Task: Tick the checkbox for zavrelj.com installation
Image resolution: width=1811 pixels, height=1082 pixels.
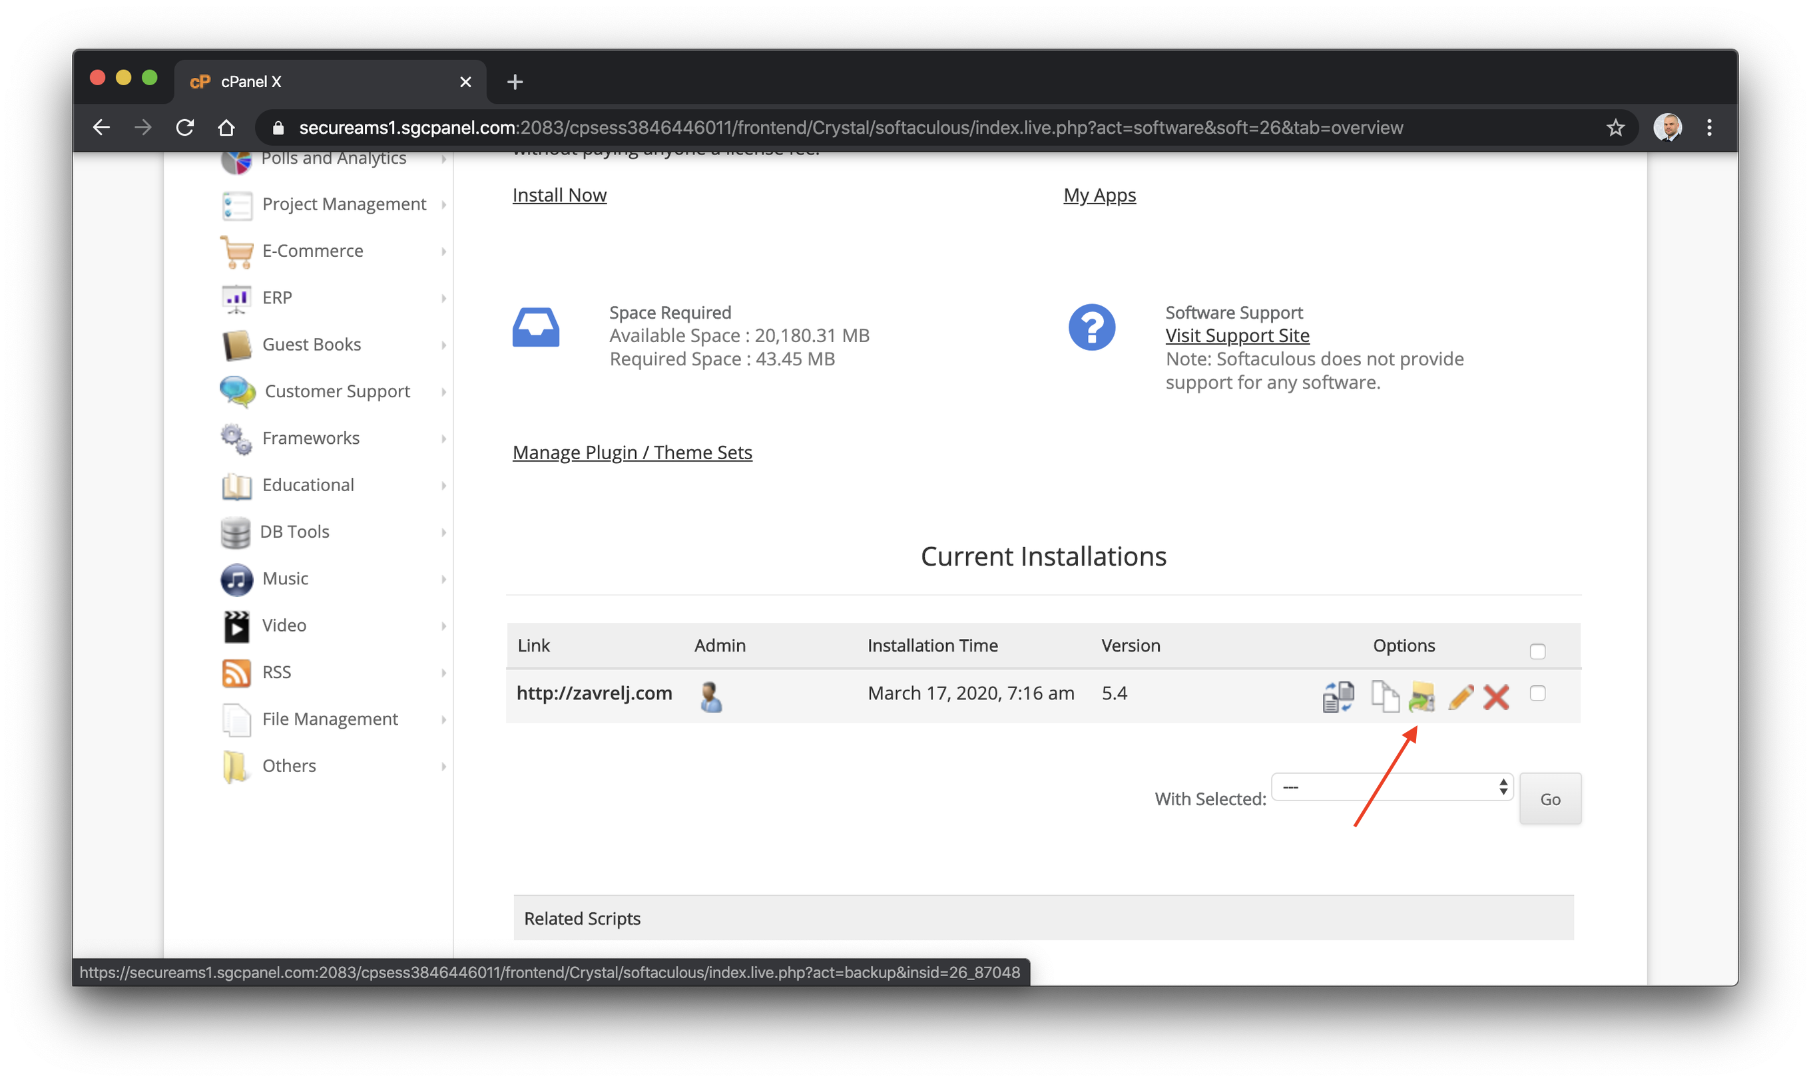Action: tap(1537, 693)
